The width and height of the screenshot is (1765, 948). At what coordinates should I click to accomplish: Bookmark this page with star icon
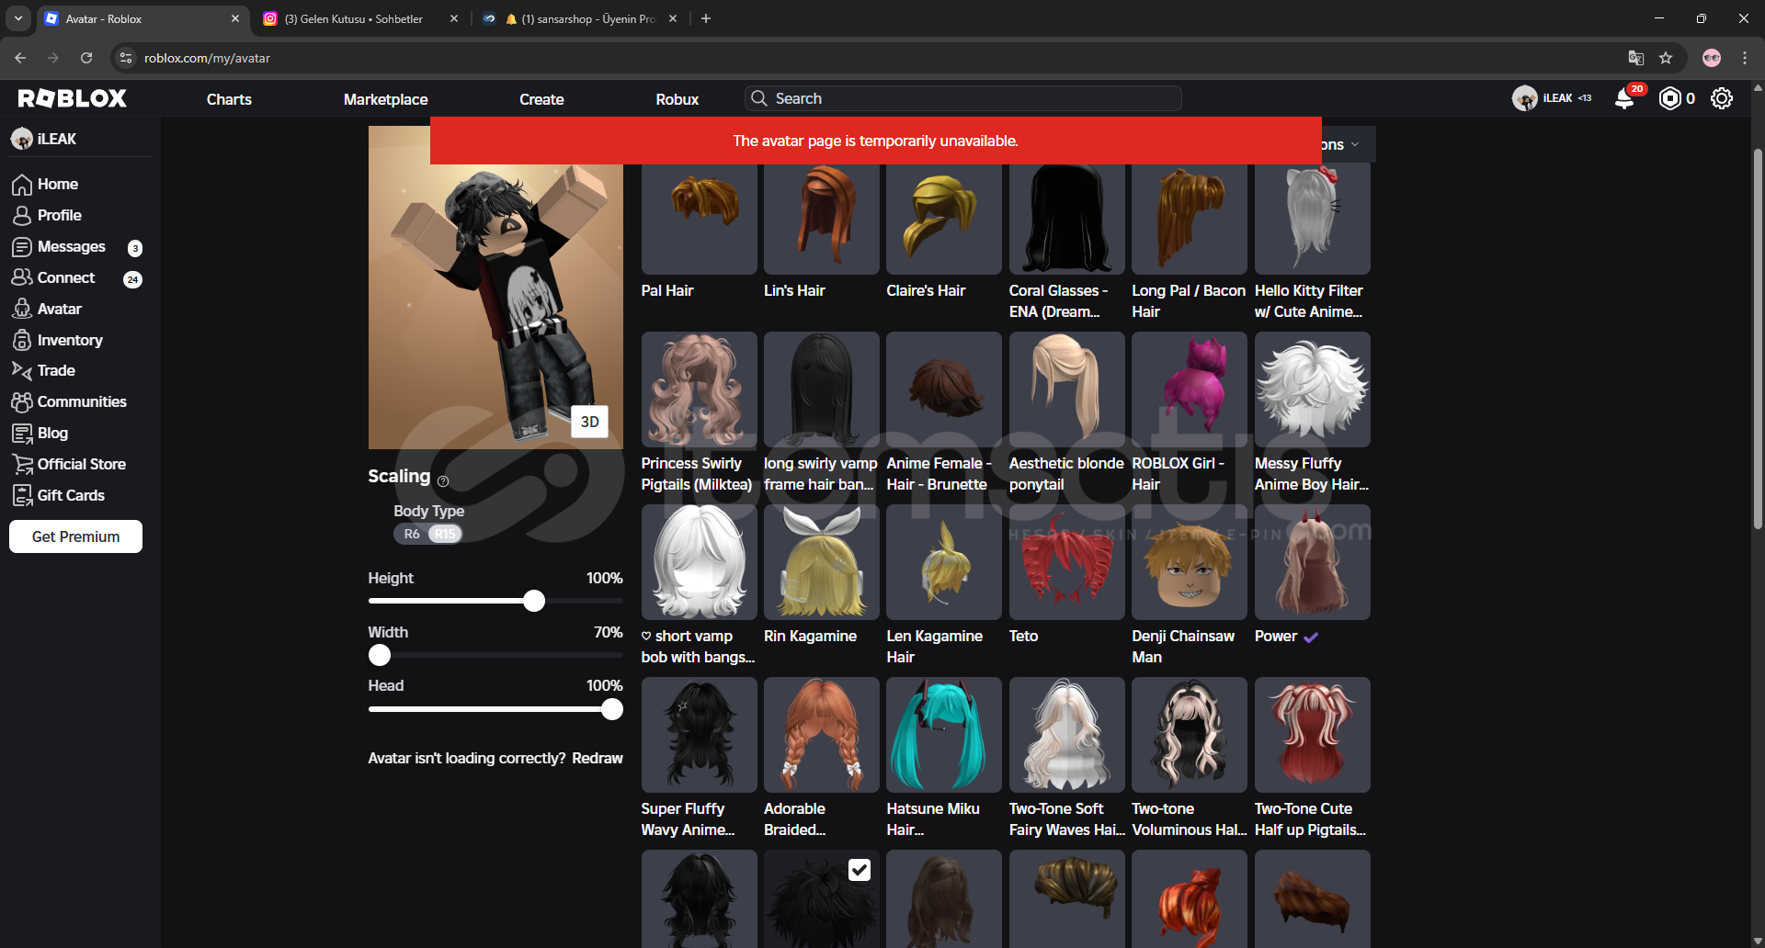click(x=1666, y=58)
